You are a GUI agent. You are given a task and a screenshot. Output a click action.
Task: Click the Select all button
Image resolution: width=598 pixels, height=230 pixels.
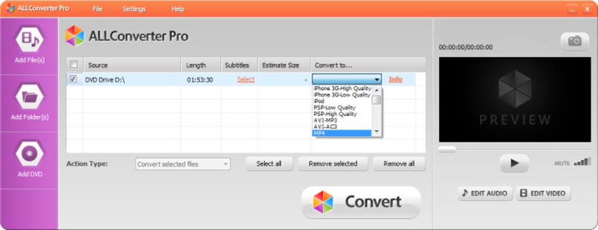pos(269,164)
